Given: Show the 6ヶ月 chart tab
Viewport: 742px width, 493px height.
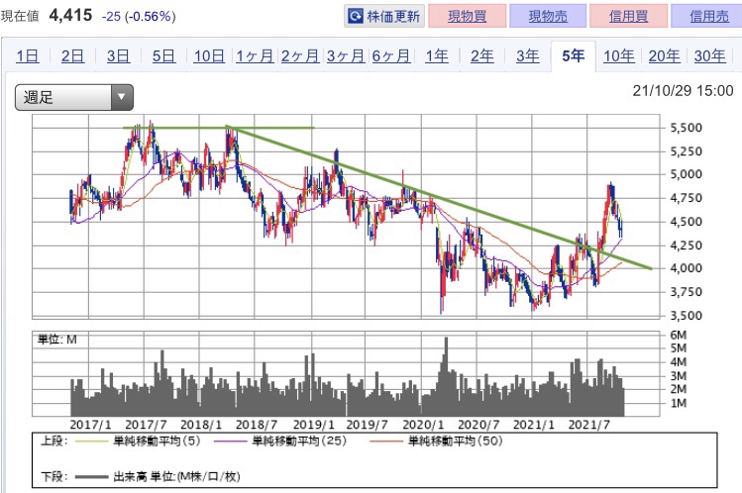Looking at the screenshot, I should tap(390, 56).
